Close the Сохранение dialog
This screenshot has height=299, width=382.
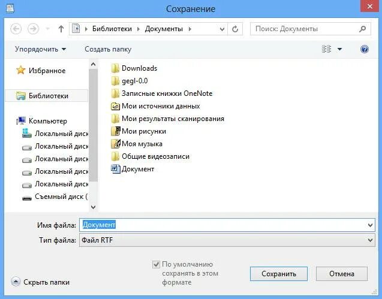coord(369,7)
